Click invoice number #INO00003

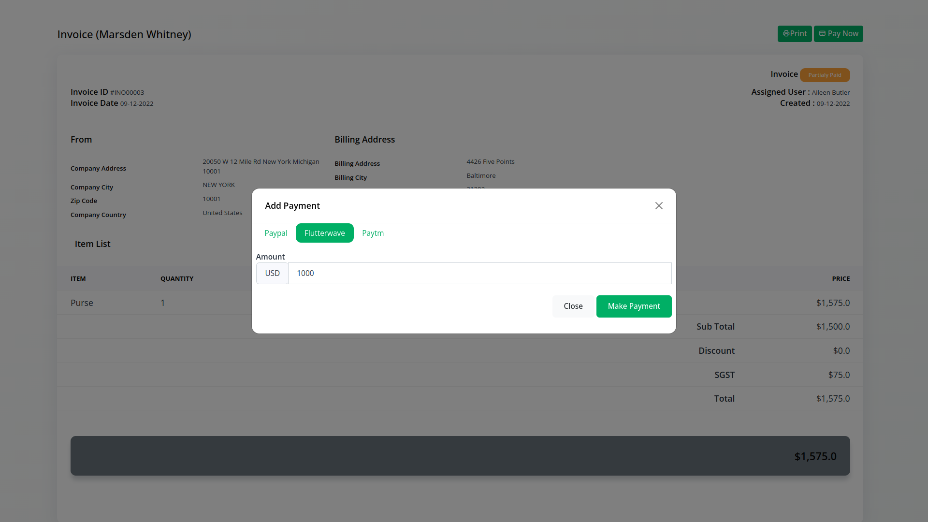coord(127,92)
